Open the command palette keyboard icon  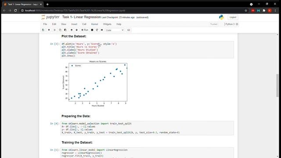pyautogui.click(x=129, y=30)
